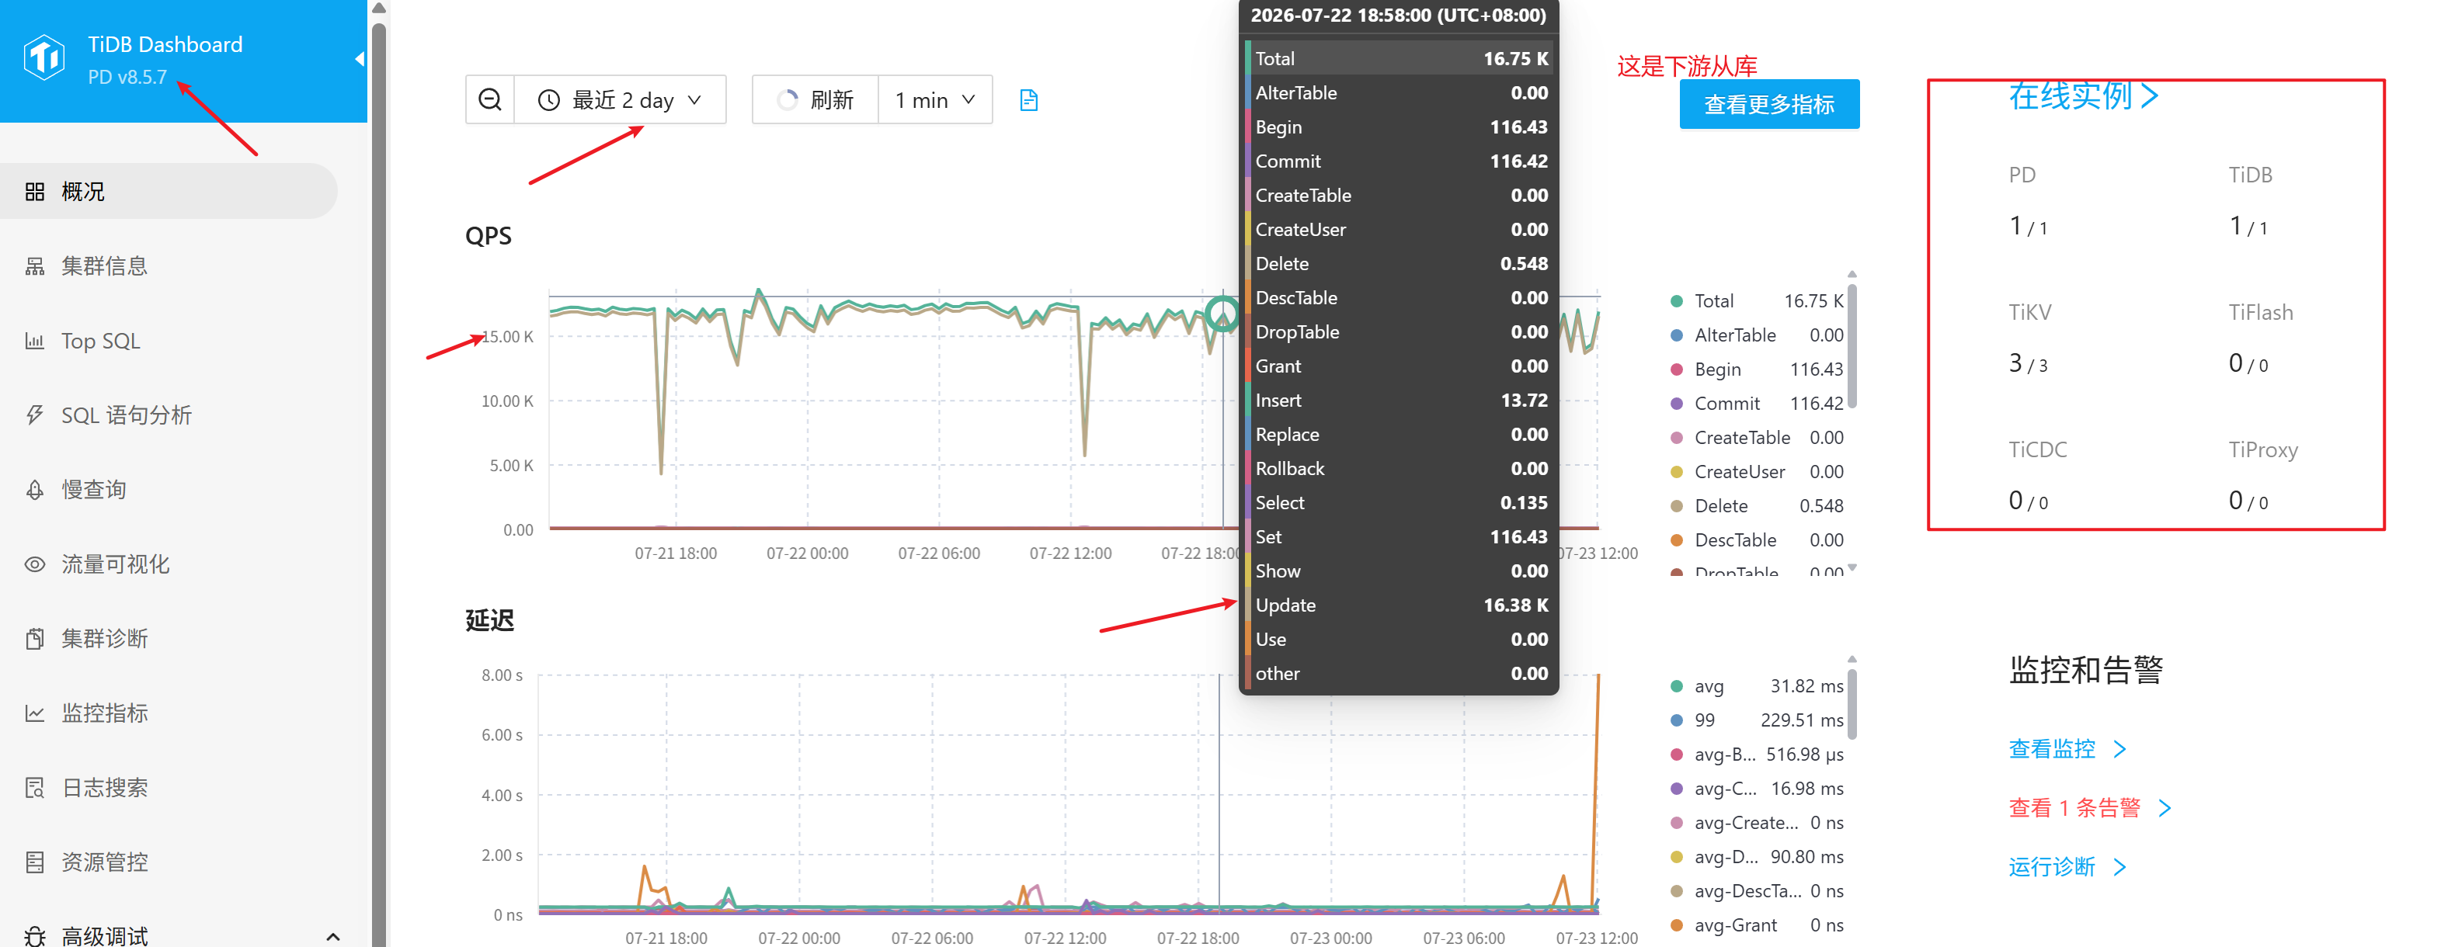Image resolution: width=2441 pixels, height=947 pixels.
Task: Click the 监控和告警 section heading
Action: click(x=2085, y=670)
